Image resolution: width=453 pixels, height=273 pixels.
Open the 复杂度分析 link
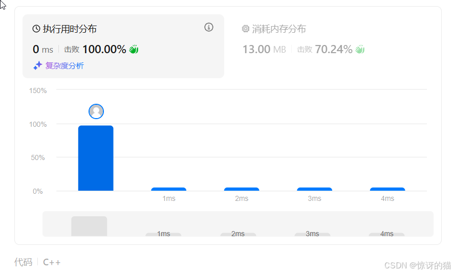[64, 66]
